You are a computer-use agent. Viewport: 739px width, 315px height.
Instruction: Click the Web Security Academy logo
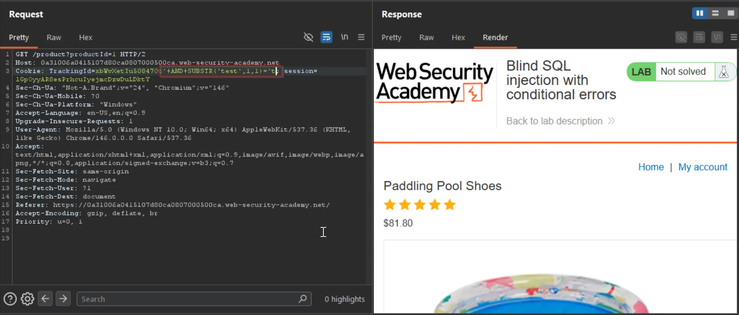[x=435, y=82]
